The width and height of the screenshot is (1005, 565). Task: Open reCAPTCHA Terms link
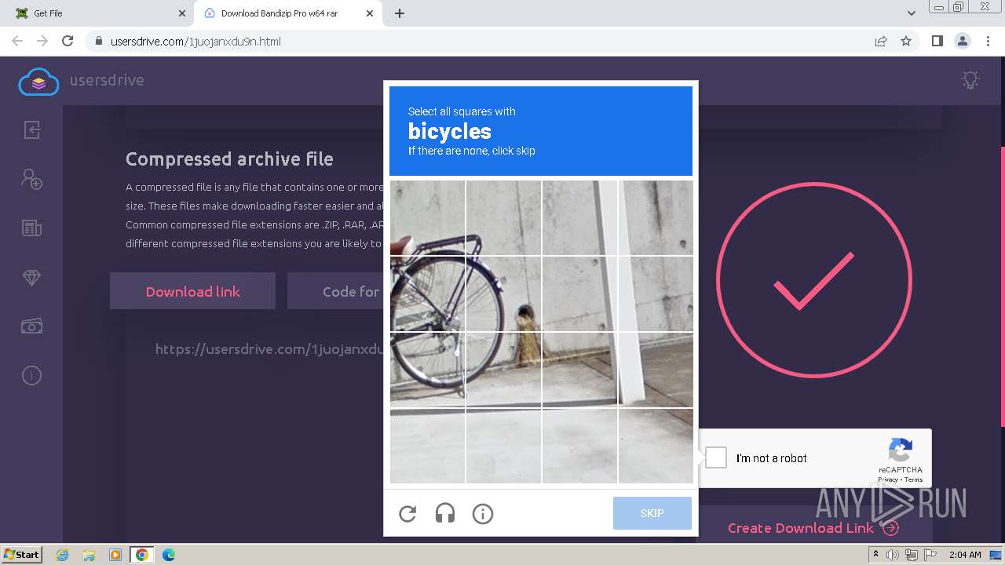point(913,479)
